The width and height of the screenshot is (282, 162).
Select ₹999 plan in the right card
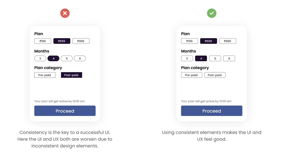(x=228, y=41)
